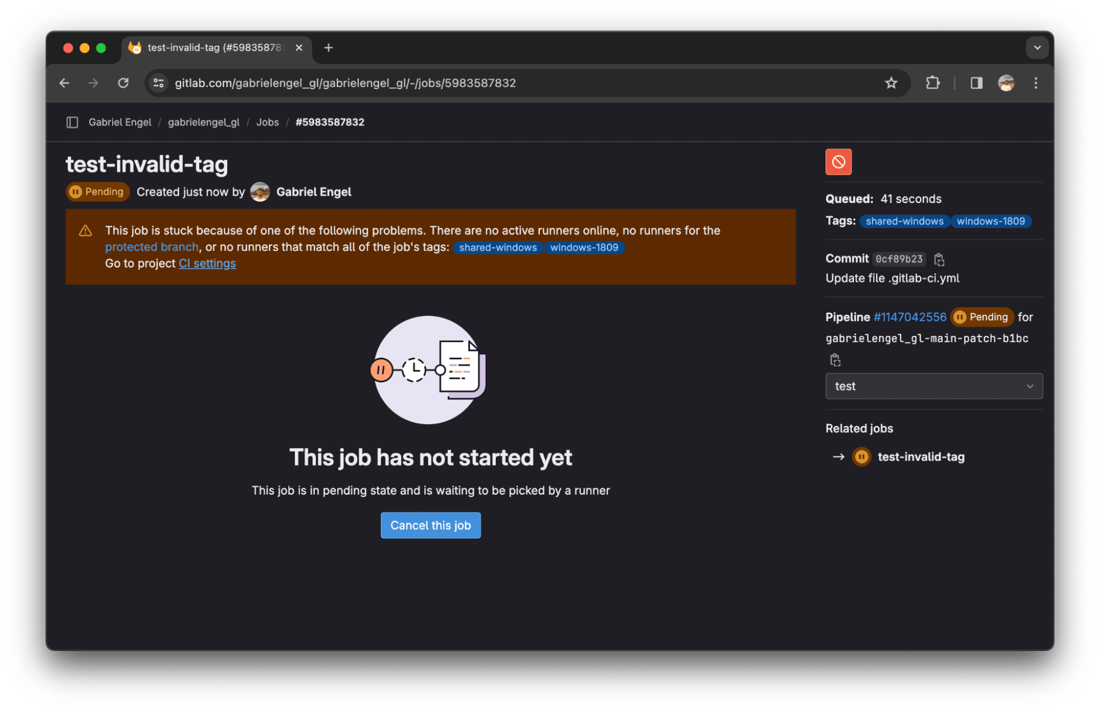Toggle the sidebar using the breadcrumb panel icon
The height and width of the screenshot is (712, 1100).
[x=72, y=122]
